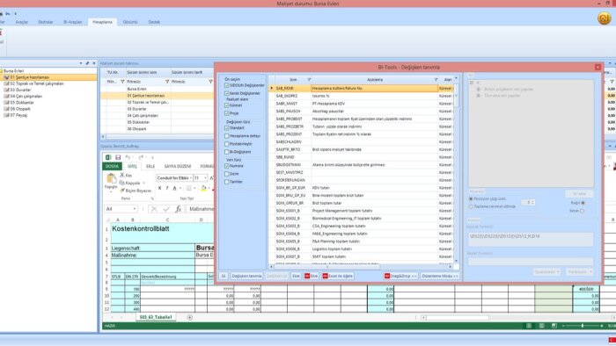Enable the BI-Değişkeni checkbox

pos(227,152)
